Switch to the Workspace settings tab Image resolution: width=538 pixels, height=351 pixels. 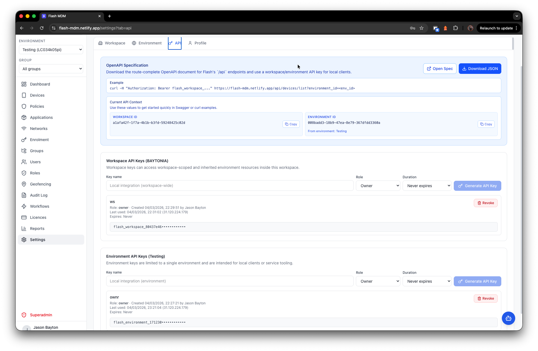tap(112, 43)
